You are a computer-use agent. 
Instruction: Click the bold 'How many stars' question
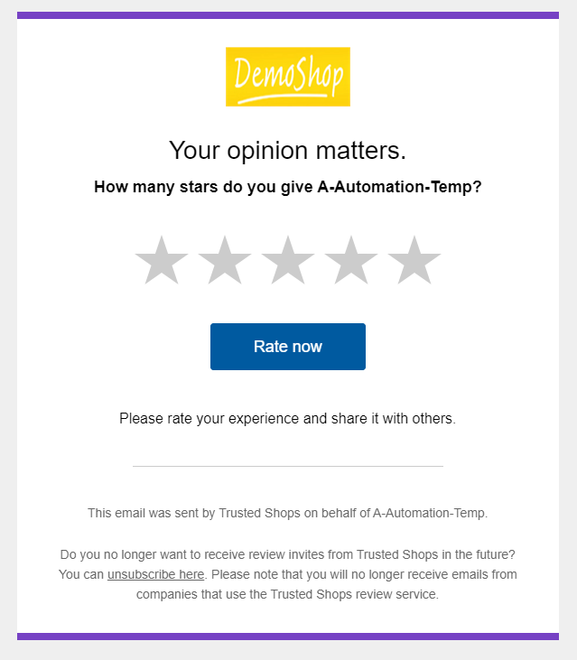(x=288, y=187)
